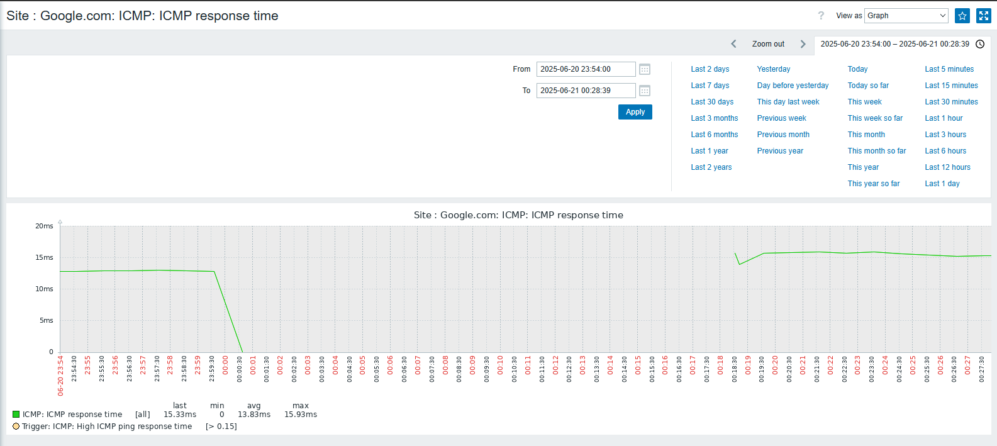Show data for This week
This screenshot has width=997, height=446.
pyautogui.click(x=864, y=102)
